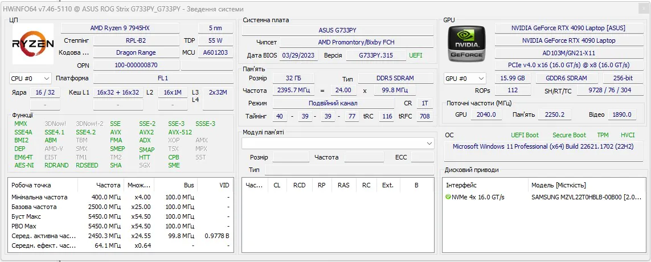
Task: Close the HWiNFO64 system summary window
Action: click(643, 9)
